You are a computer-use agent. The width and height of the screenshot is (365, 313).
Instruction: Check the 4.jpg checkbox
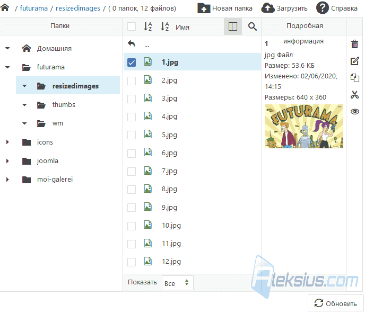click(x=132, y=117)
